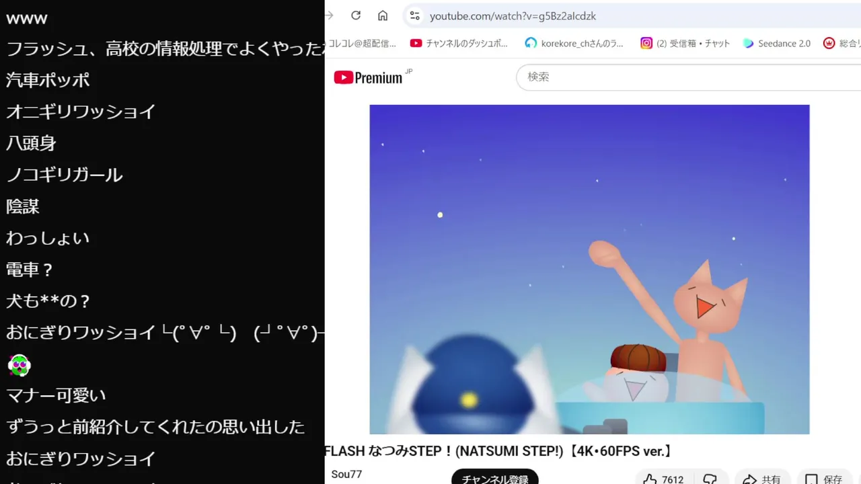This screenshot has width=861, height=484.
Task: Like the video showing 7612 likes
Action: tap(663, 478)
